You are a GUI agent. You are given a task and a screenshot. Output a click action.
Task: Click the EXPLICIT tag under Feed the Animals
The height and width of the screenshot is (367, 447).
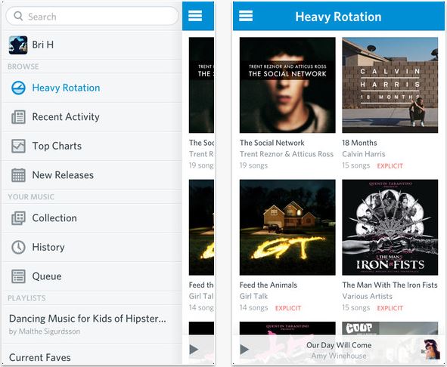coord(288,308)
